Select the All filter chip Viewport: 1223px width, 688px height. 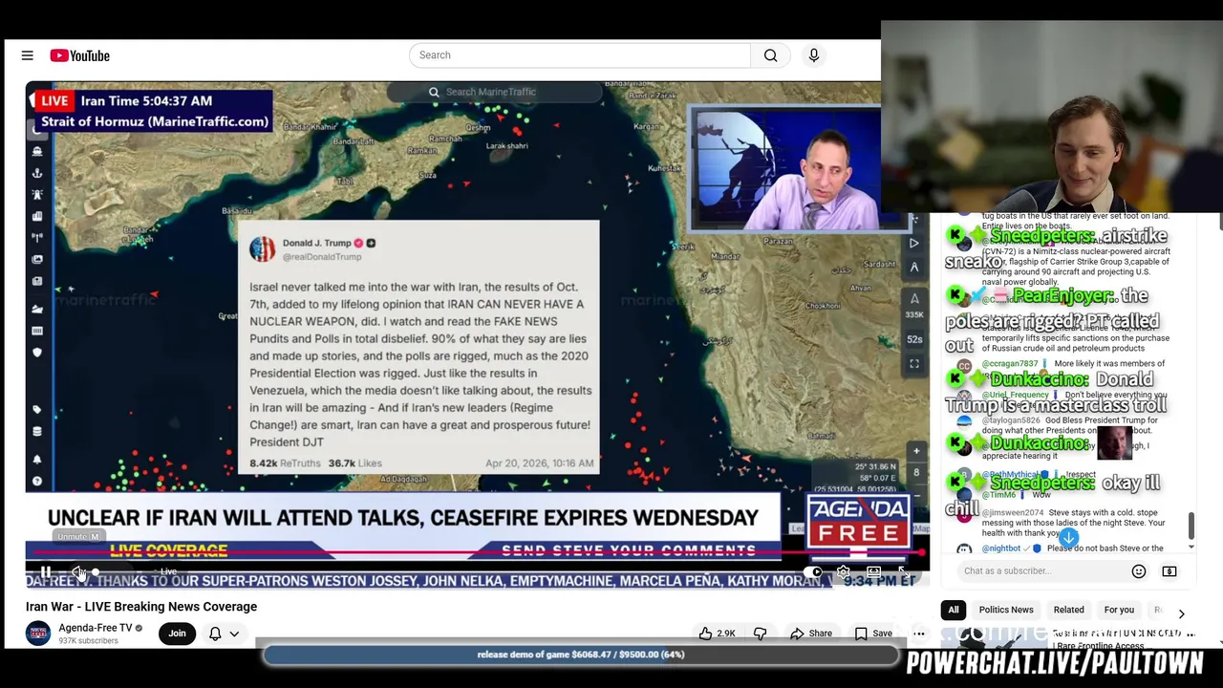953,610
